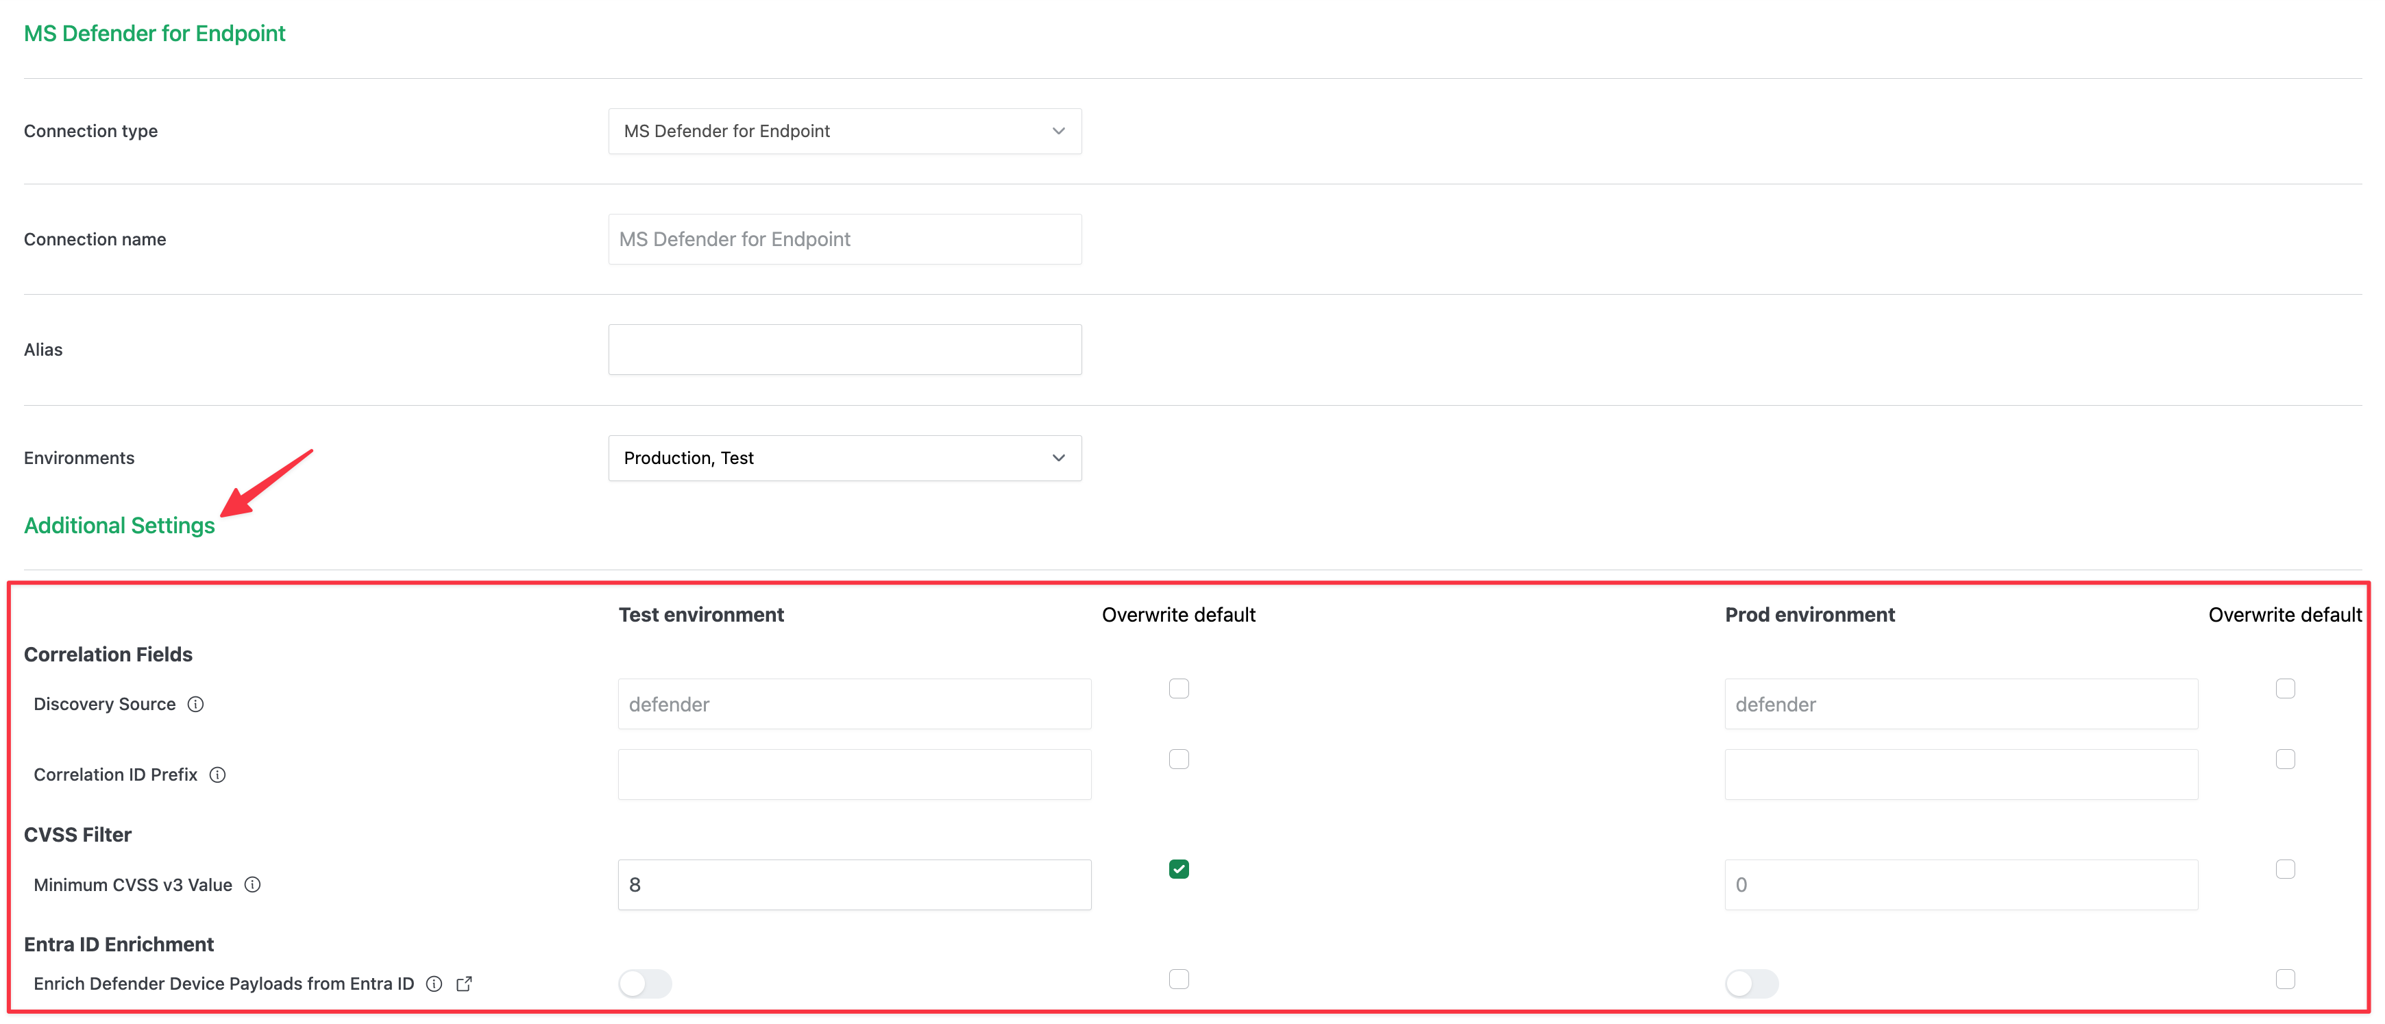Click the info icon beside Correlation ID Prefix
The image size is (2385, 1024).
(217, 775)
